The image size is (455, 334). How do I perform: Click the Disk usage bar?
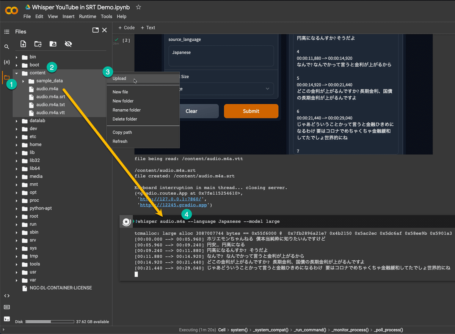pyautogui.click(x=49, y=322)
